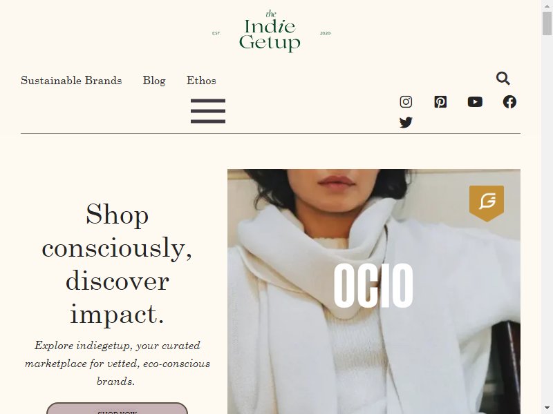The height and width of the screenshot is (414, 553).
Task: Click the scrollbar down arrow
Action: pyautogui.click(x=547, y=408)
